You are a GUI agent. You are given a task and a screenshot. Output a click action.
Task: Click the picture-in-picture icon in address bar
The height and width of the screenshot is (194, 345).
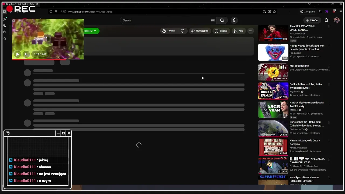click(x=264, y=12)
